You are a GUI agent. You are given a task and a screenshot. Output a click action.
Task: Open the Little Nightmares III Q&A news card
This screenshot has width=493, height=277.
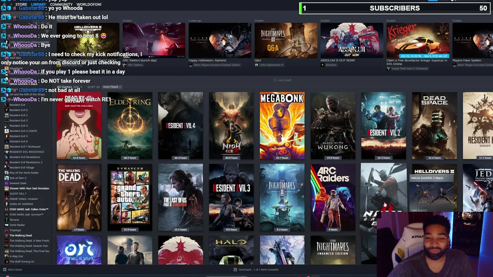pyautogui.click(x=286, y=40)
